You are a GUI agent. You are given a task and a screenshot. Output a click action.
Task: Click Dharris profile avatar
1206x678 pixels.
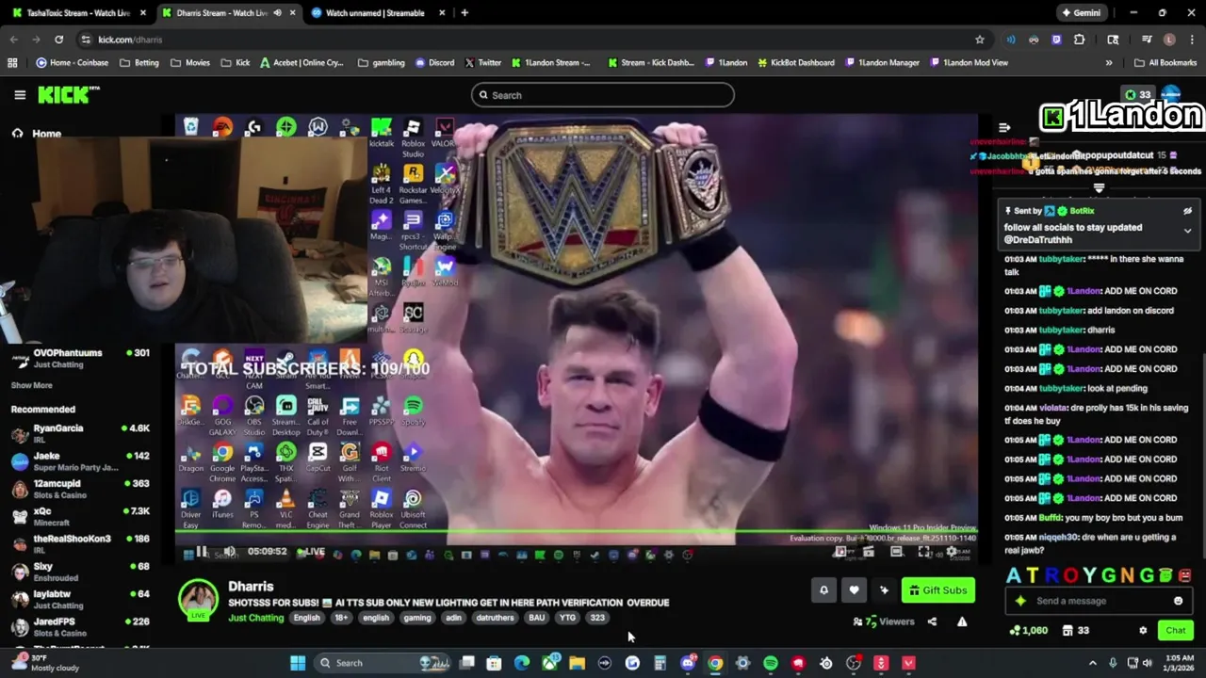coord(199,600)
